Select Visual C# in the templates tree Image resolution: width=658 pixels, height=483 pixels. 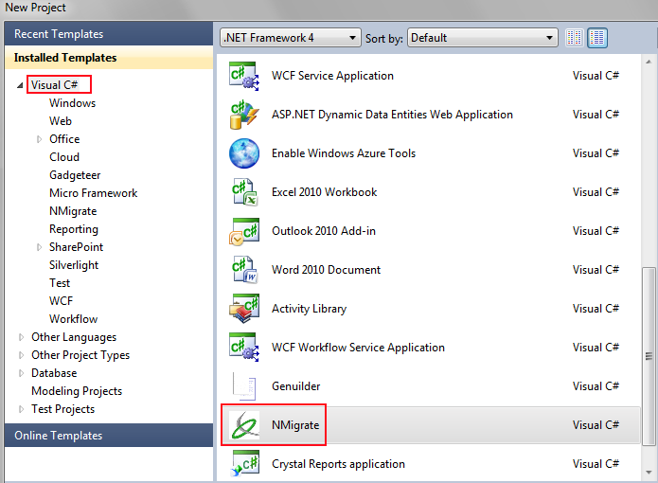click(x=55, y=85)
